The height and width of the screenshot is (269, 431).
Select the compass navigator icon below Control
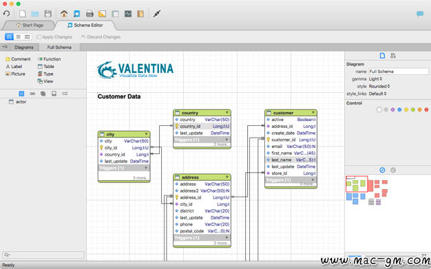click(x=382, y=170)
